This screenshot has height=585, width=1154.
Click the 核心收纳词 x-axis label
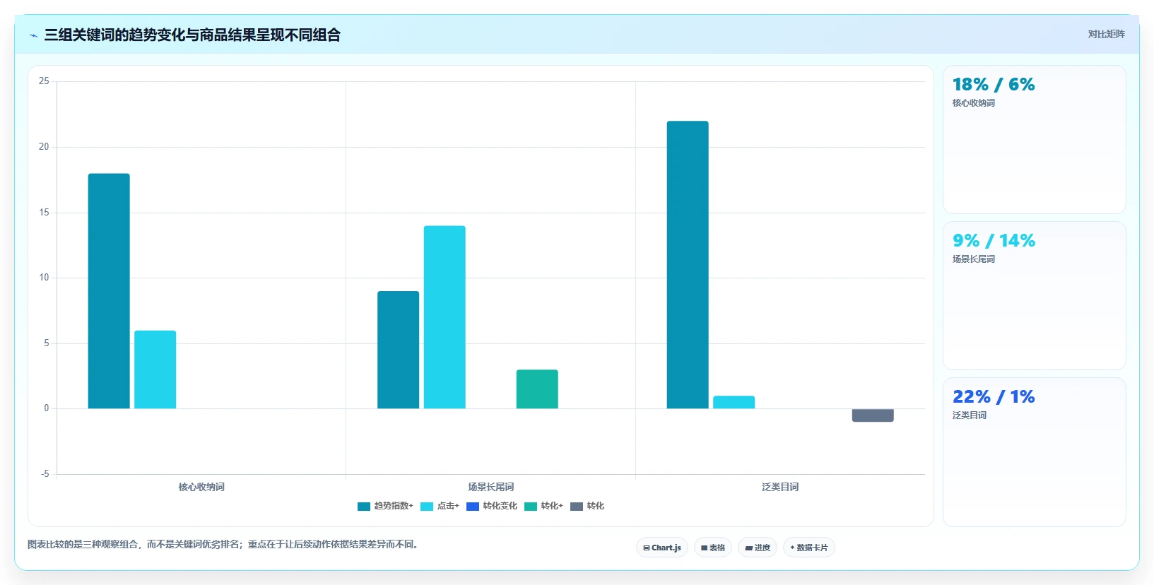[x=201, y=487]
